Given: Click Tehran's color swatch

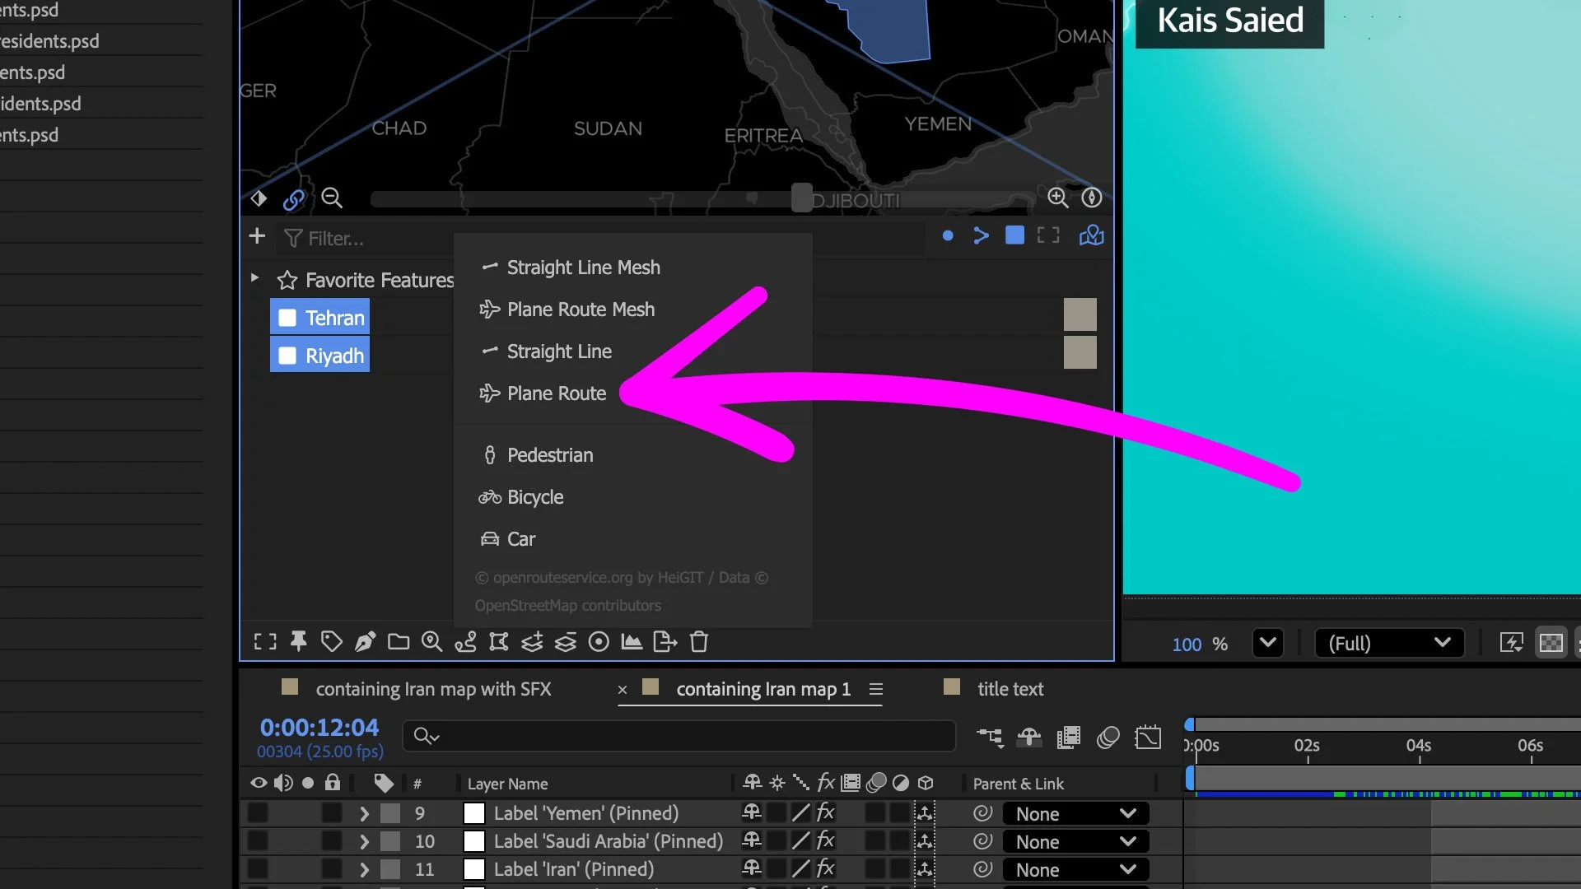Looking at the screenshot, I should tap(1080, 314).
